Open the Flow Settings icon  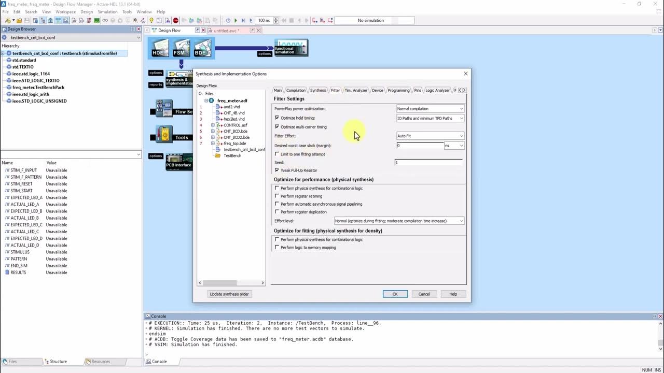point(165,108)
